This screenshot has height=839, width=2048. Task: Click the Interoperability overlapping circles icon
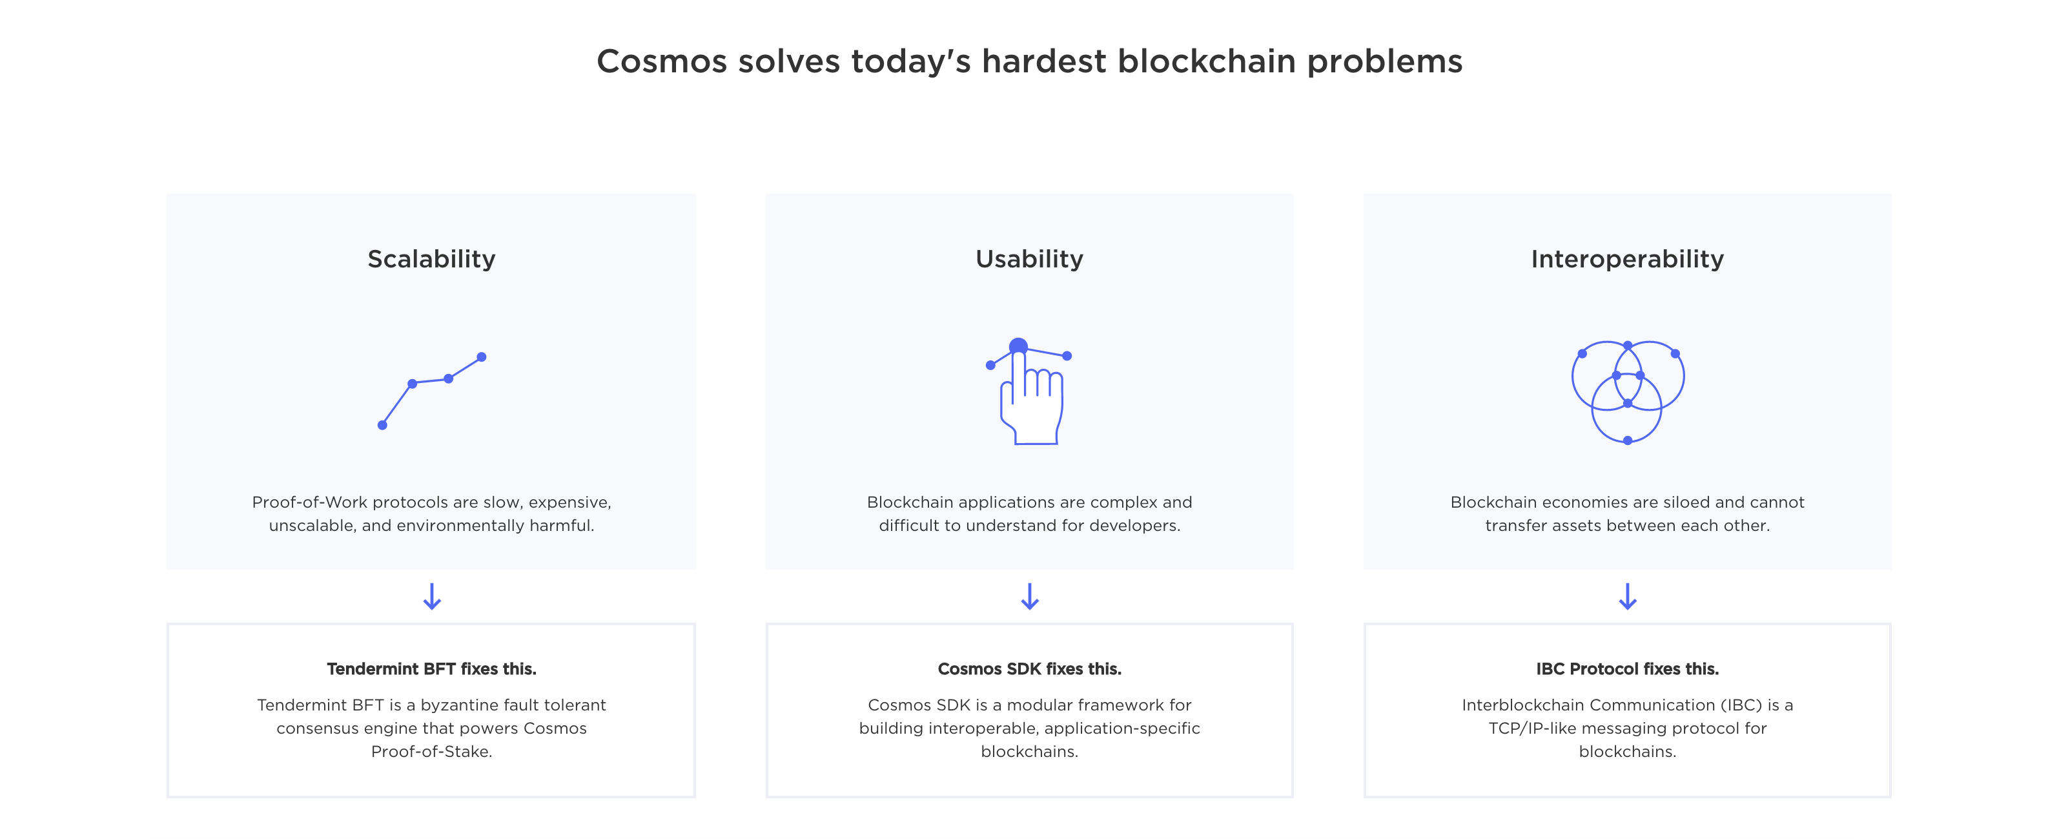[x=1628, y=391]
